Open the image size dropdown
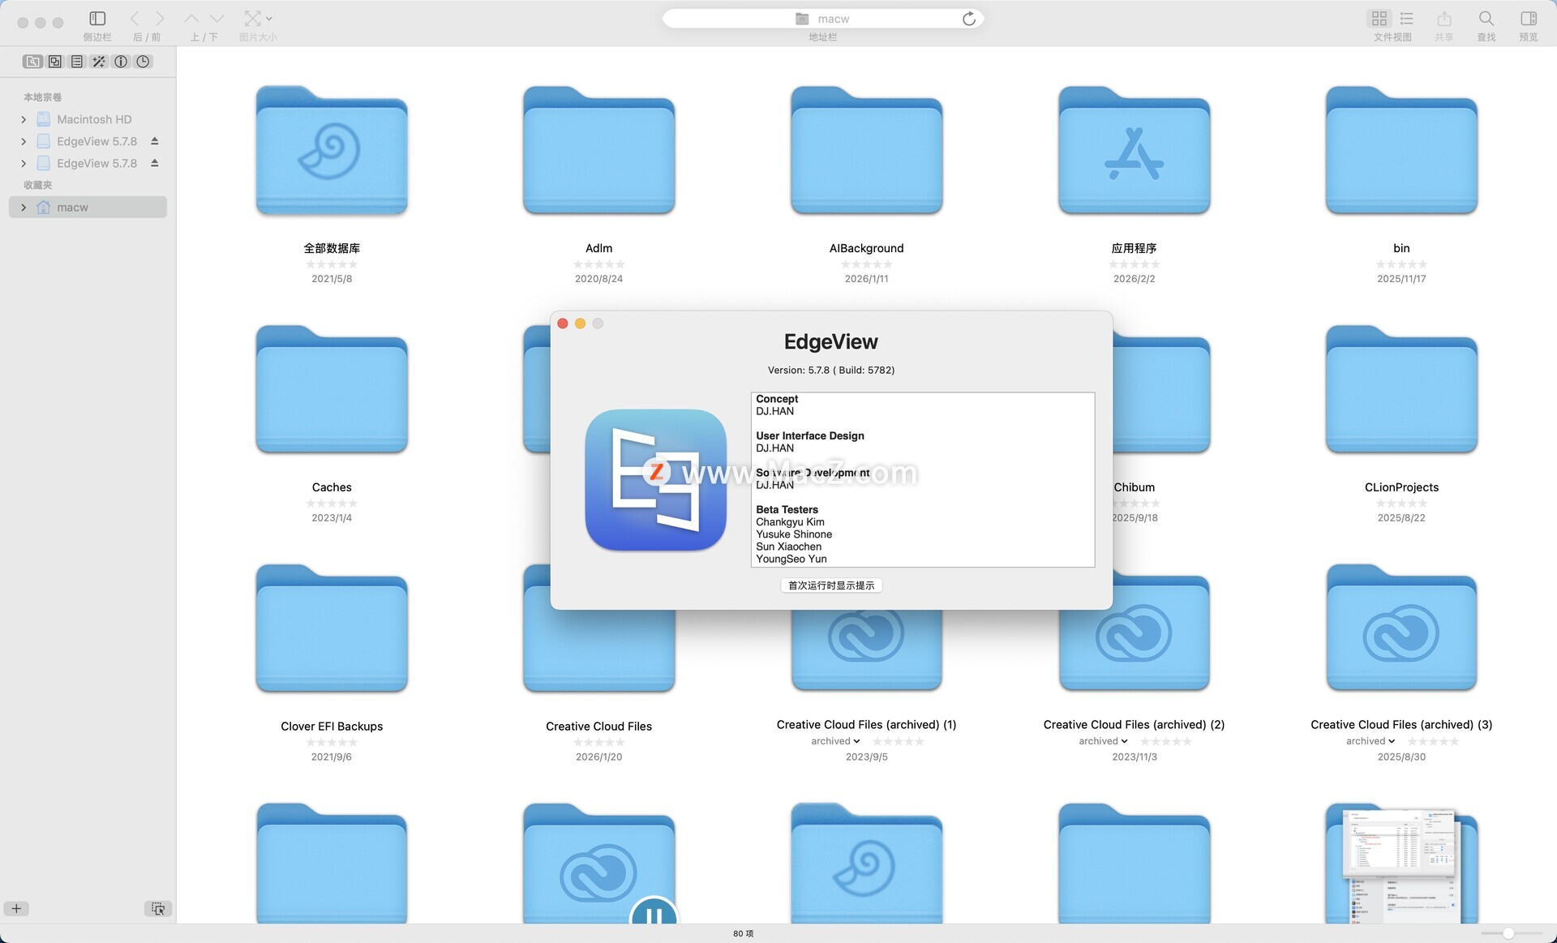 pyautogui.click(x=258, y=18)
